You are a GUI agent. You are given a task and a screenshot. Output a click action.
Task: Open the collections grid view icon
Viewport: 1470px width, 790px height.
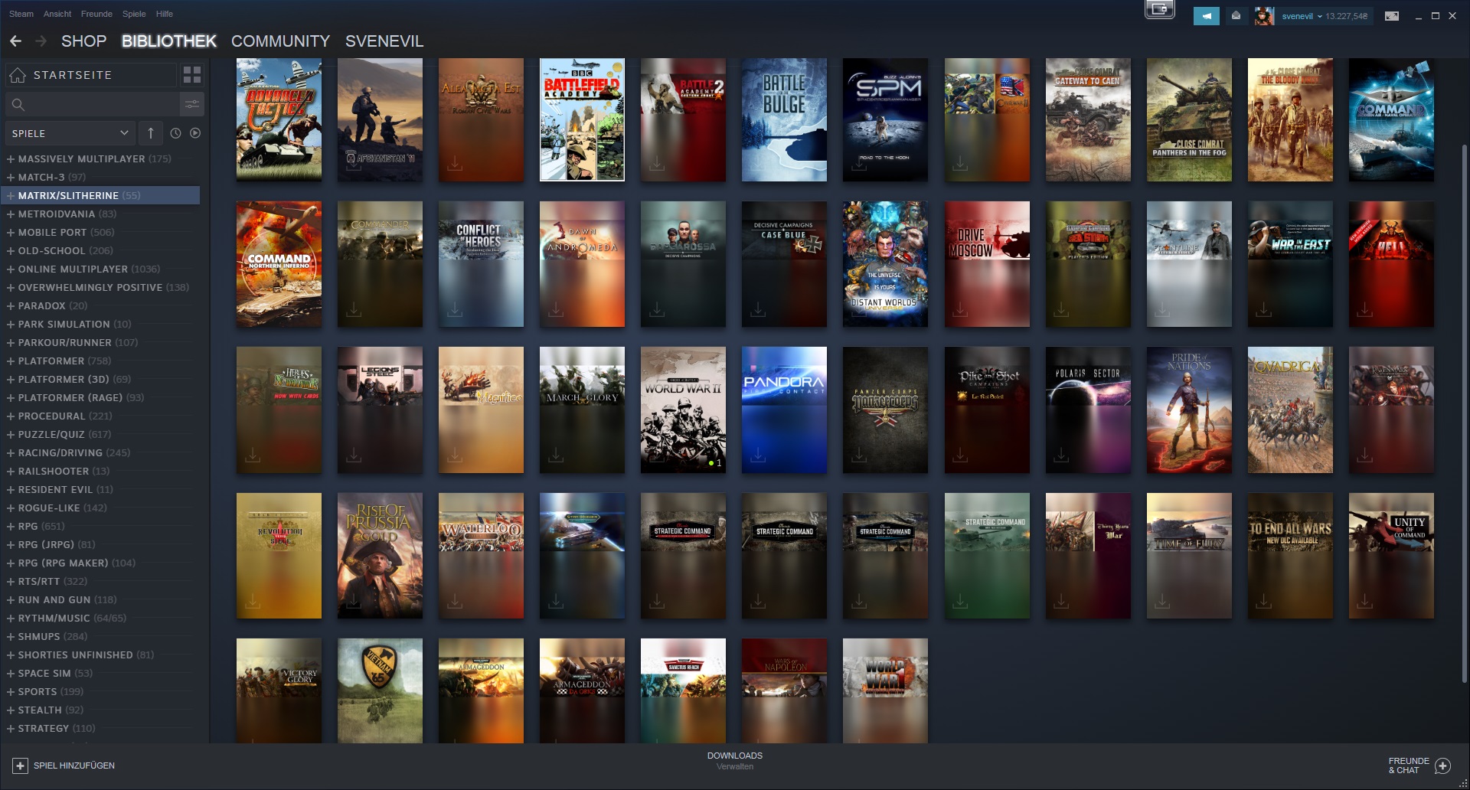click(192, 75)
